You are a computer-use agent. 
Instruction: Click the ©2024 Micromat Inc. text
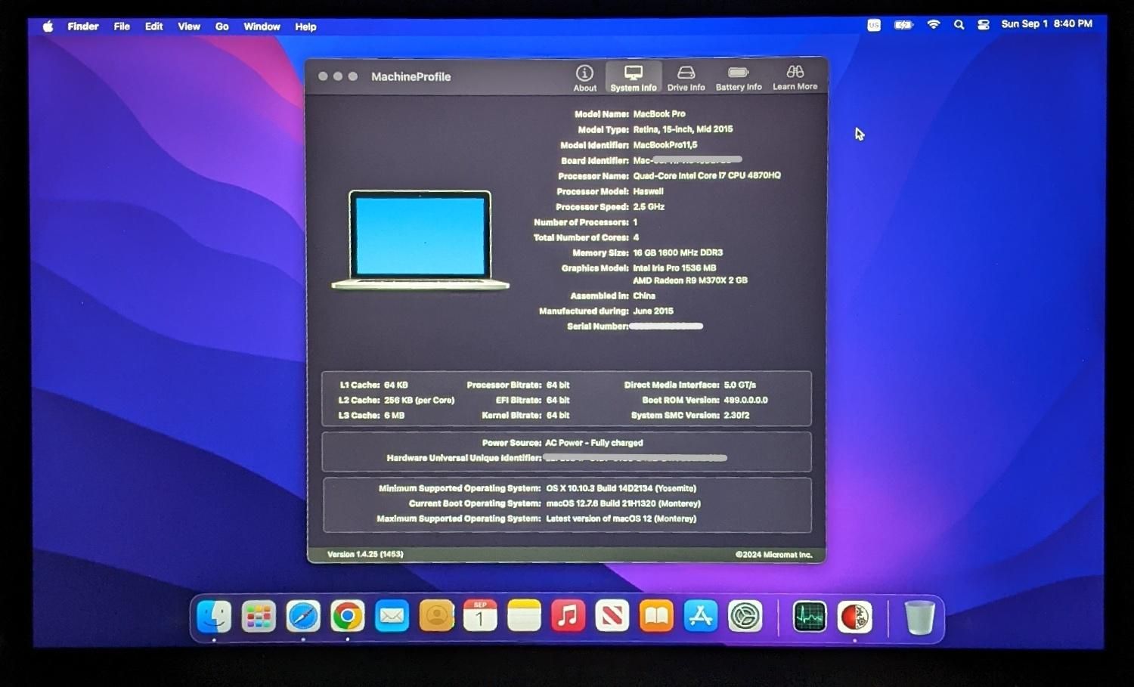point(773,555)
